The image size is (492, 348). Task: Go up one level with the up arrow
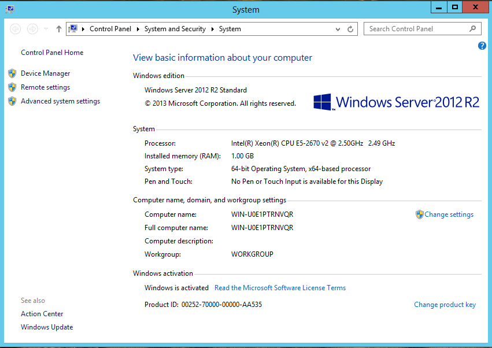(59, 29)
